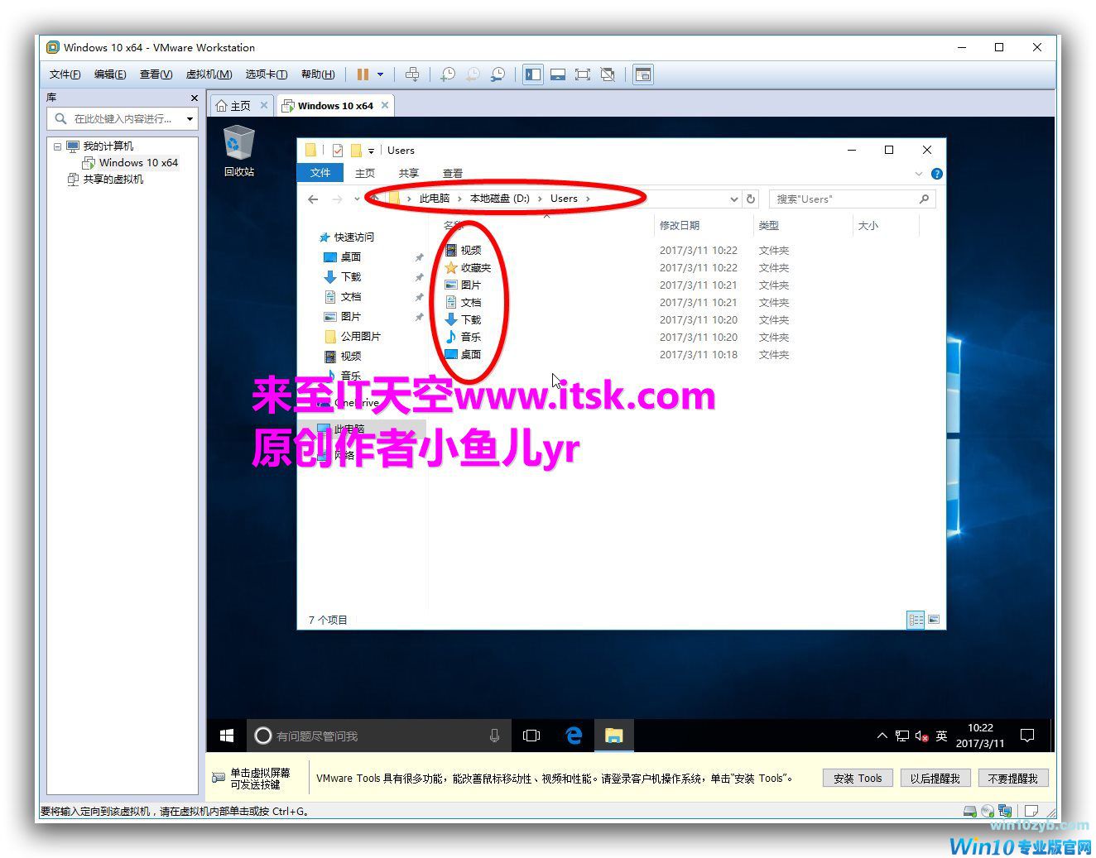Close the library panel
Image resolution: width=1096 pixels, height=858 pixels.
[x=195, y=98]
